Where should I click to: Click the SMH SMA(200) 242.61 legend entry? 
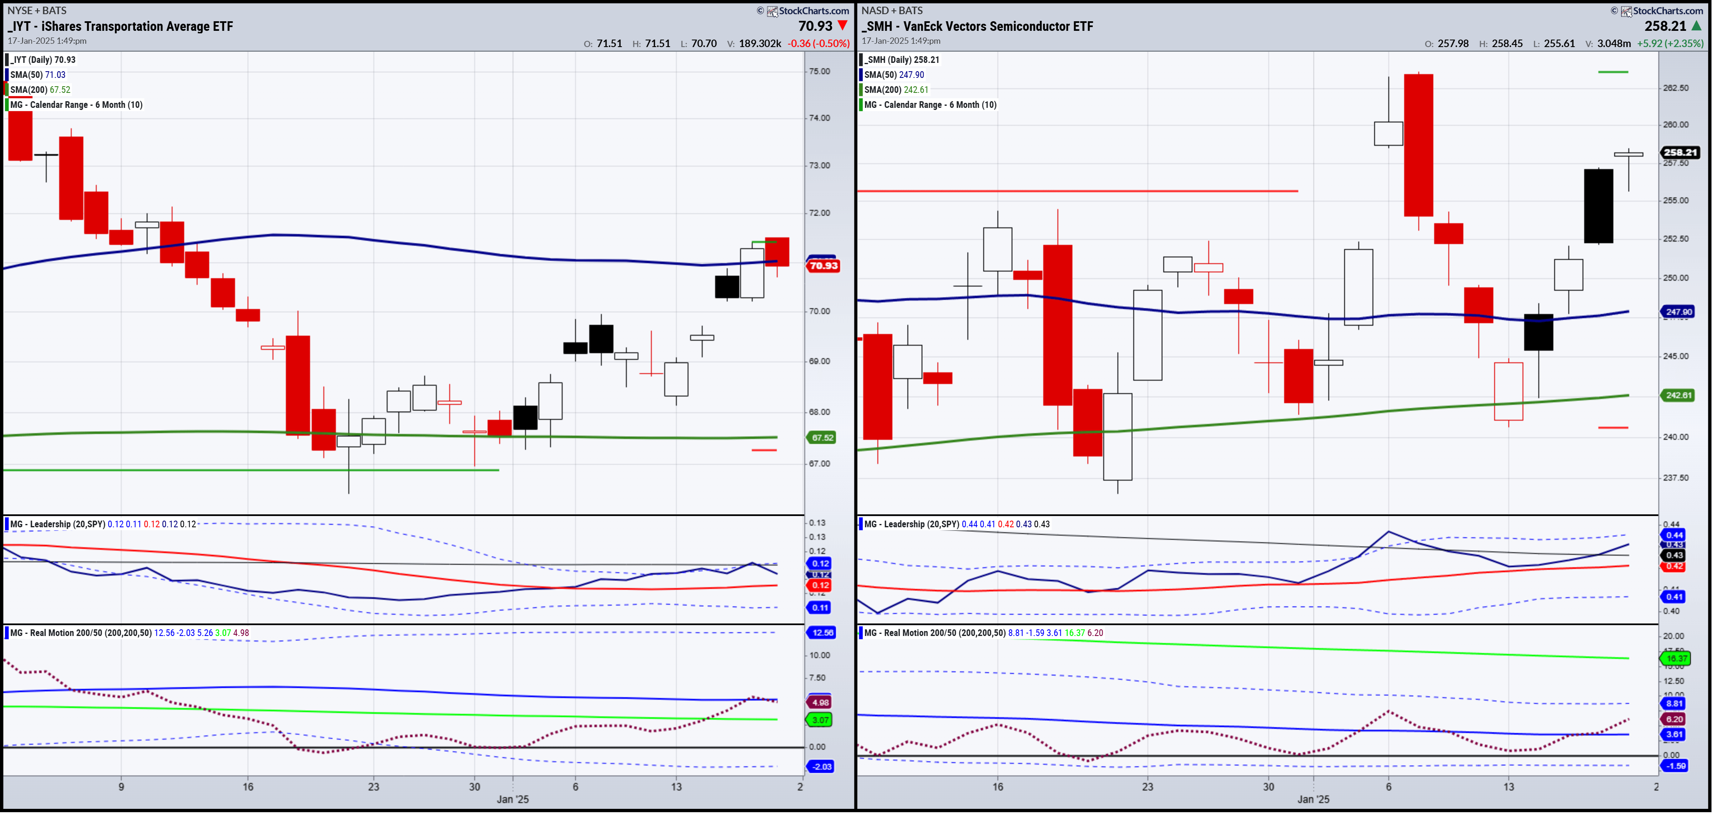coord(896,90)
